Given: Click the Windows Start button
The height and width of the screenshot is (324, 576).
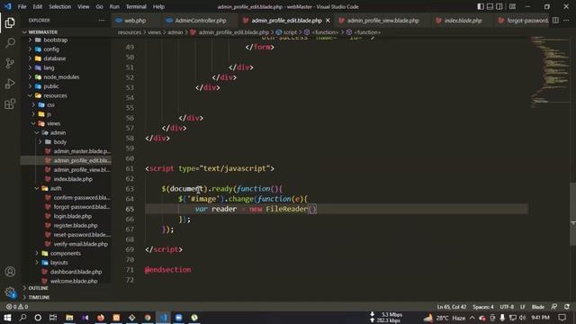Looking at the screenshot, I should click(7, 318).
